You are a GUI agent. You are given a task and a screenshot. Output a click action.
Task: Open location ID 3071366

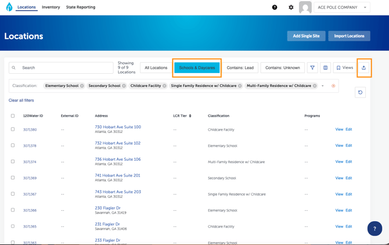pos(30,210)
